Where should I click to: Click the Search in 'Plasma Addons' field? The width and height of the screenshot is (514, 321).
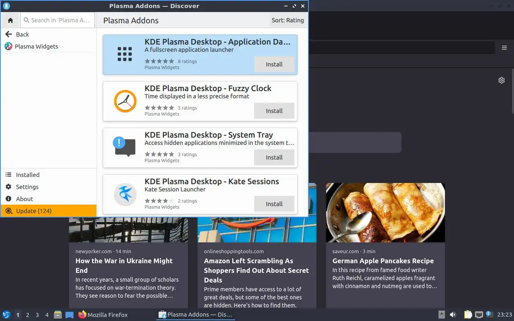[x=58, y=20]
